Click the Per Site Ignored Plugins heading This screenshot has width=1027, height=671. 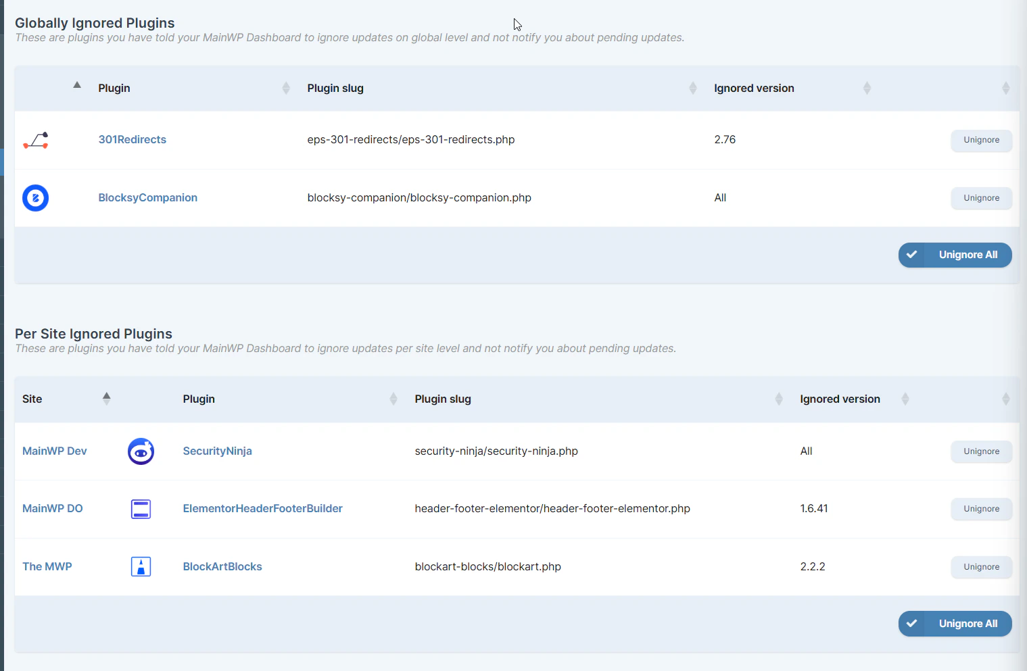tap(93, 334)
